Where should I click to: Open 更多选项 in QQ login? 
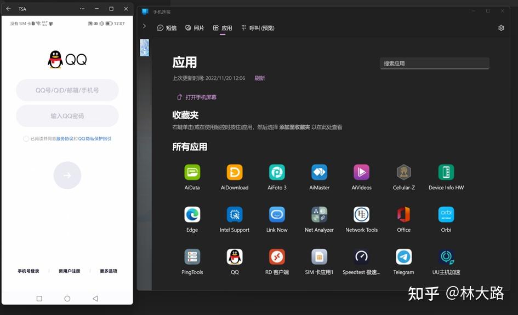(109, 271)
